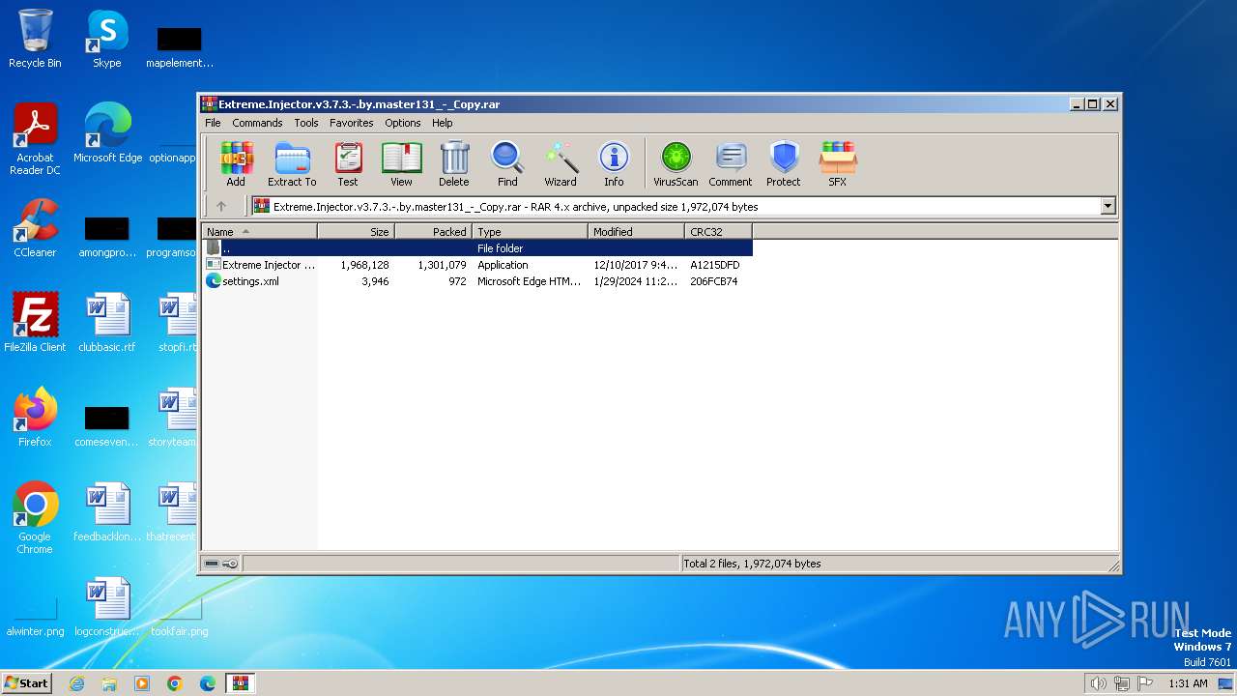The height and width of the screenshot is (696, 1237).
Task: Click the Action Center flag tray icon
Action: coord(1145,683)
